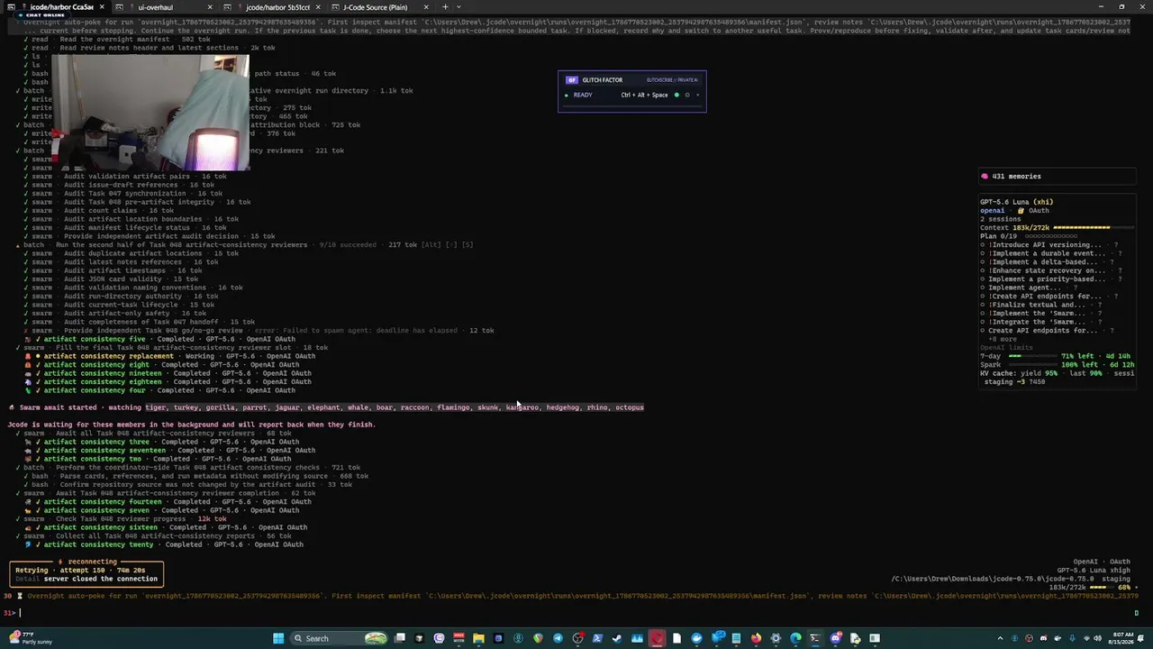Click the 7-day limit usage bar

pyautogui.click(x=1032, y=356)
